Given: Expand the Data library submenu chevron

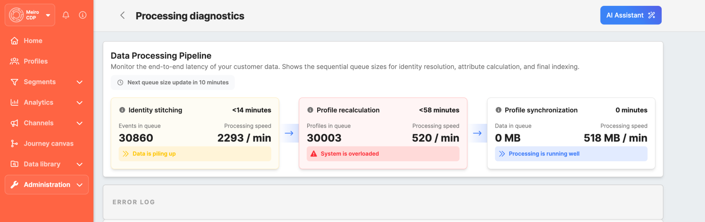Looking at the screenshot, I should 80,165.
